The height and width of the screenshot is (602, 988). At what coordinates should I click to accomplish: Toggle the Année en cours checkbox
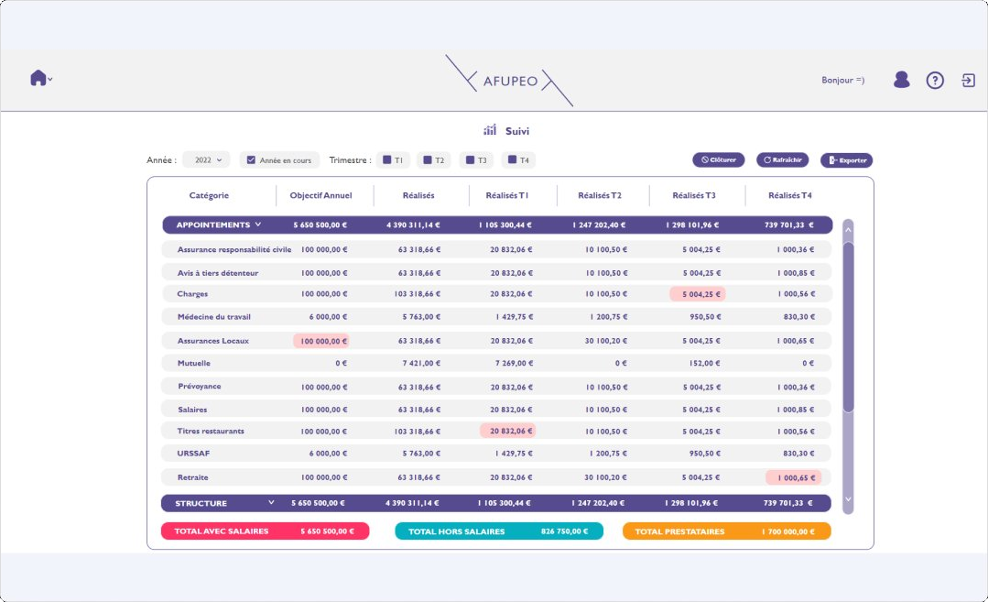(x=251, y=160)
